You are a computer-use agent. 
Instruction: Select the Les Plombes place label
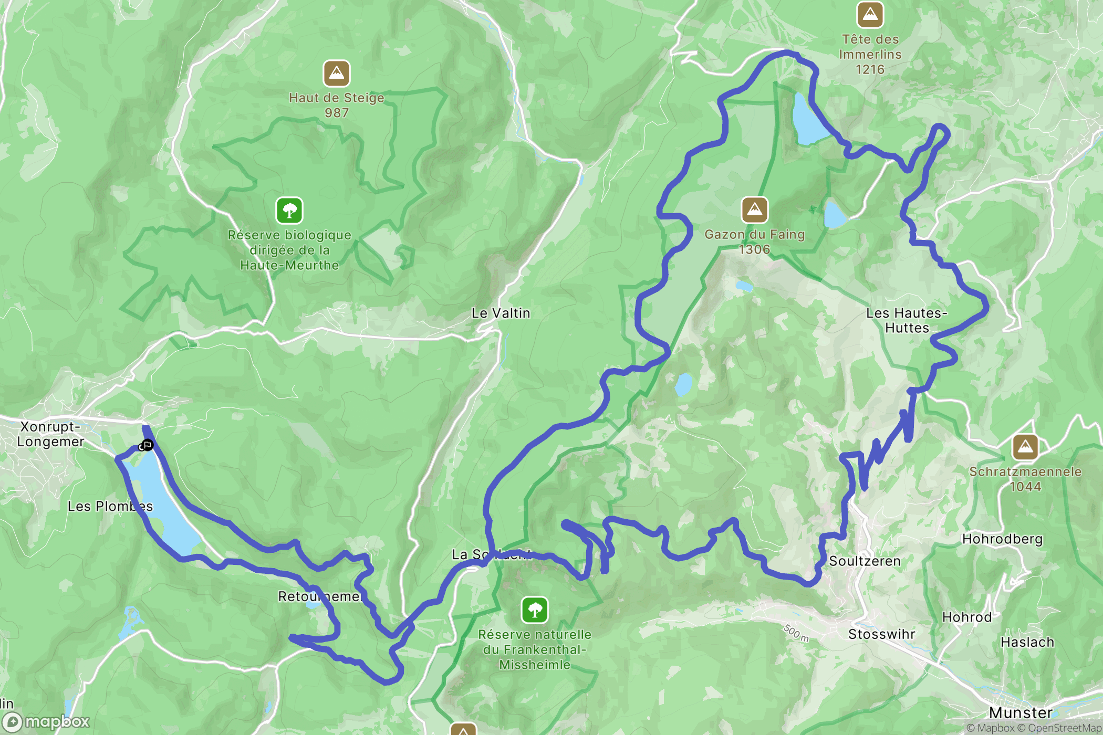[x=110, y=507]
